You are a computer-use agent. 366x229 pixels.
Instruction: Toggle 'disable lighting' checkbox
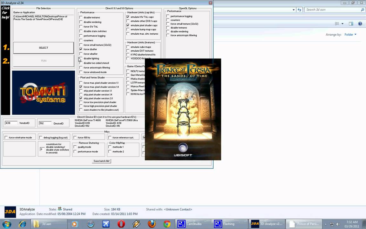click(x=81, y=59)
